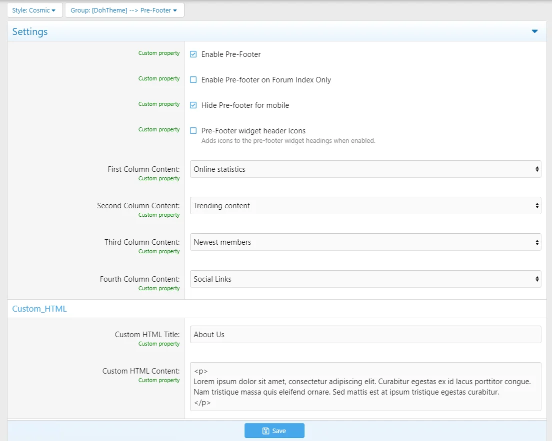Open Fourth Column Content dropdown
The height and width of the screenshot is (441, 552).
pyautogui.click(x=365, y=279)
